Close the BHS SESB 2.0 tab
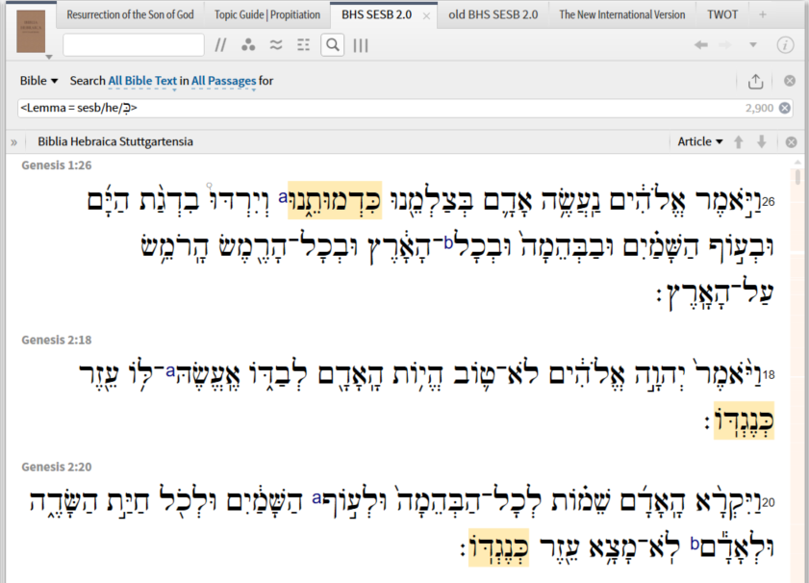This screenshot has height=583, width=809. point(426,16)
